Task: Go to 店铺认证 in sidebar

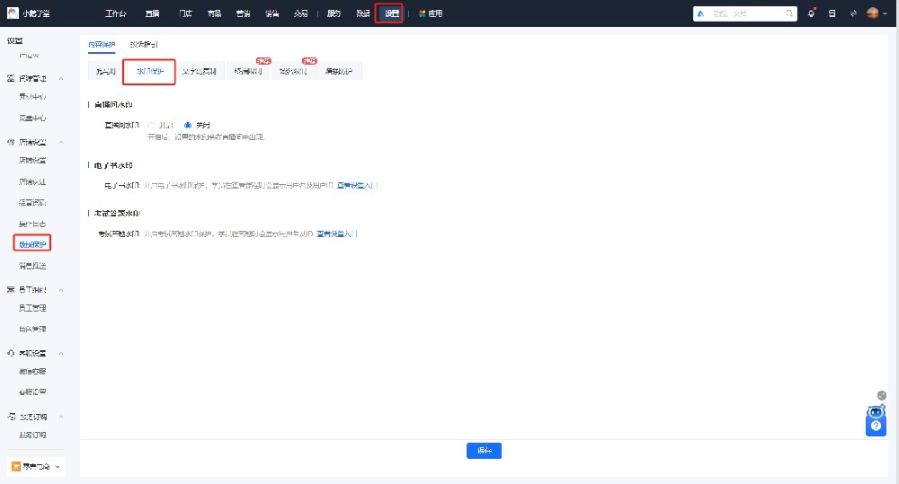Action: 32,181
